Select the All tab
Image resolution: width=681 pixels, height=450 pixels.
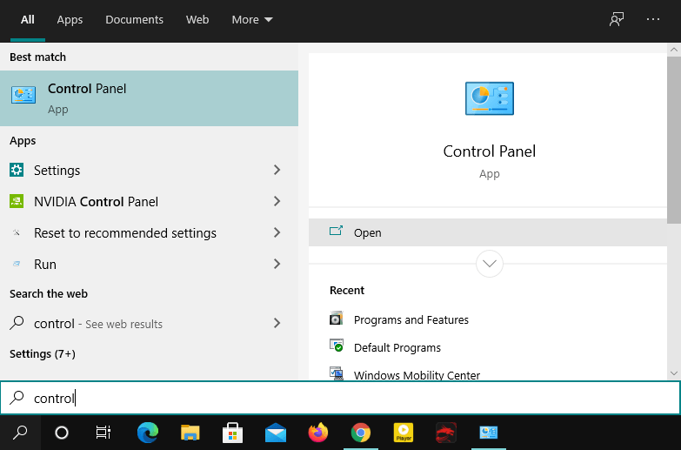tap(27, 19)
